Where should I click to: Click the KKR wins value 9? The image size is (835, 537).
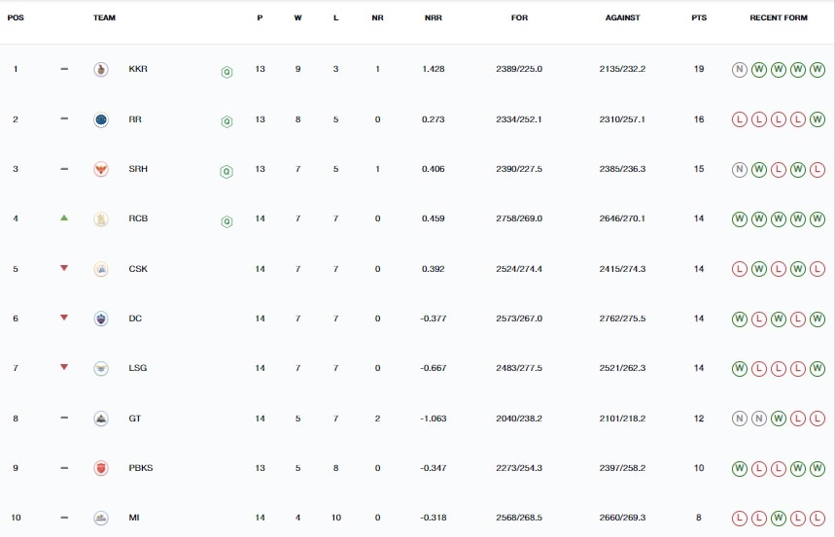297,69
